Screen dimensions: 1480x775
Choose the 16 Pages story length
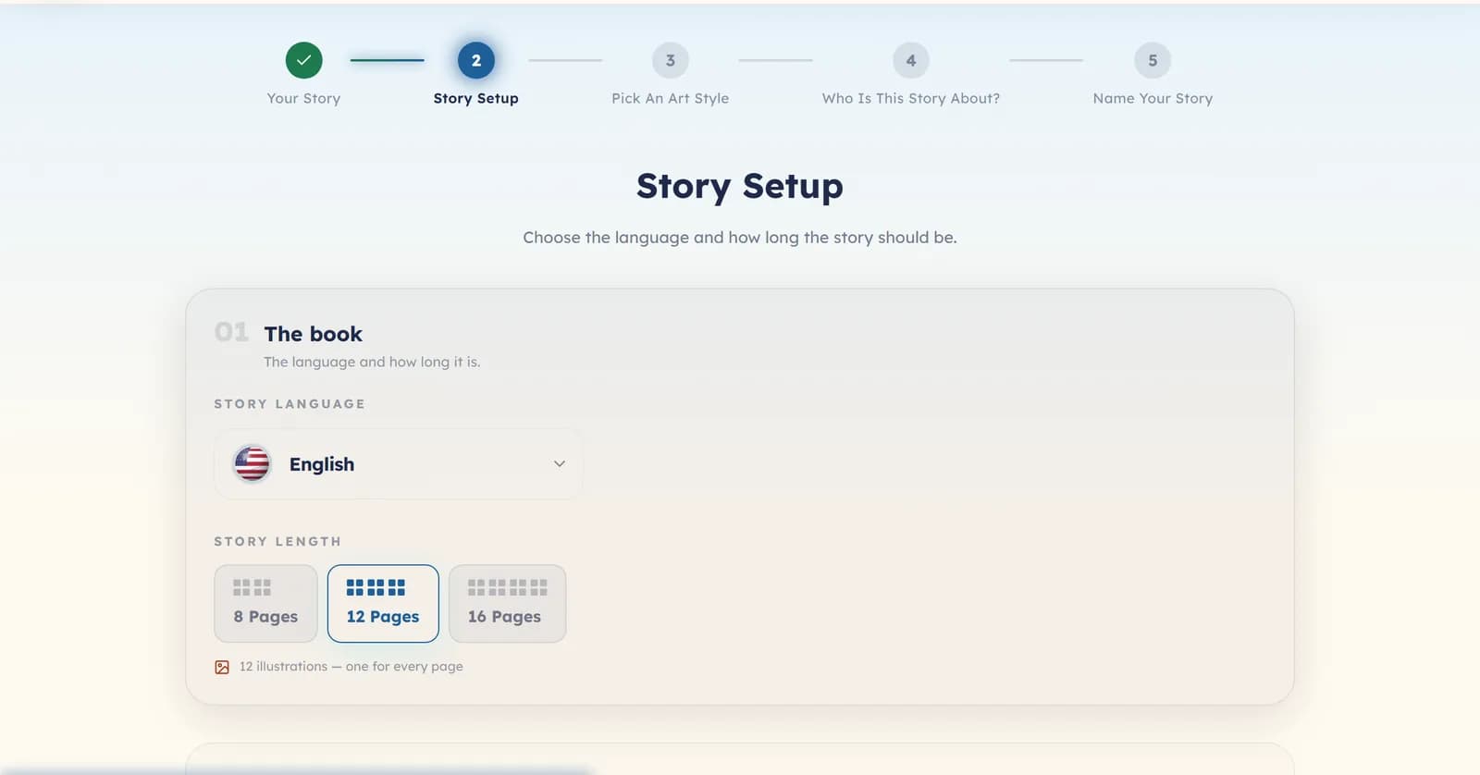pyautogui.click(x=507, y=603)
